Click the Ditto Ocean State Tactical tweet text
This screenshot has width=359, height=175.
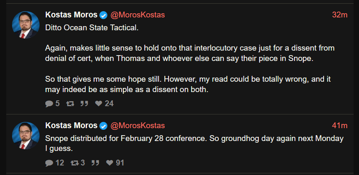tap(190, 58)
